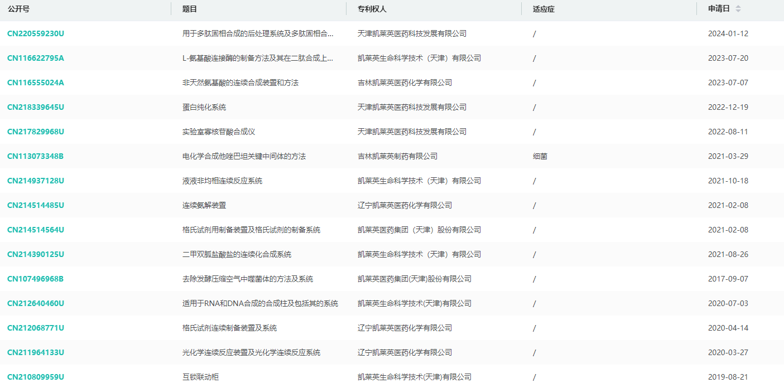Click the indication cell 细菌
The width and height of the screenshot is (784, 383).
pos(540,156)
